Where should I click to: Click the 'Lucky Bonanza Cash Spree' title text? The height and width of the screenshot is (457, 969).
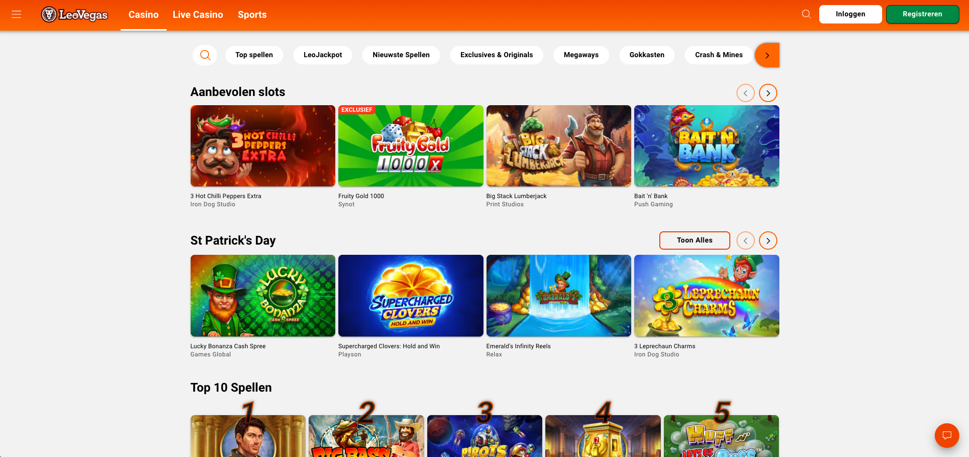pos(228,346)
